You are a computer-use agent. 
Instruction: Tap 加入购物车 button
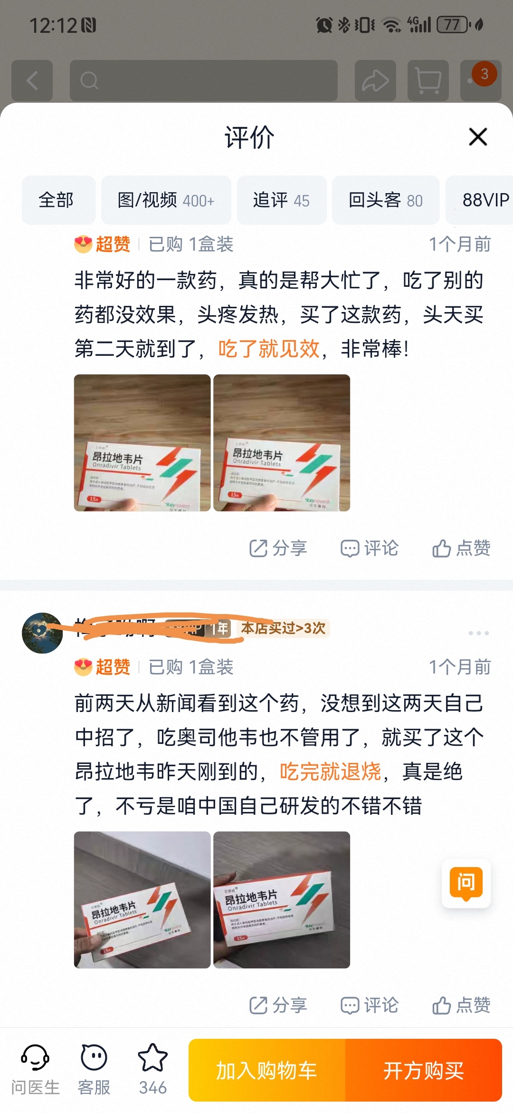pyautogui.click(x=267, y=1070)
